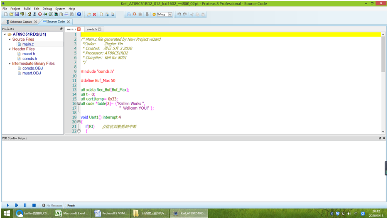Viewport: 388px width, 219px height.
Task: Open Source Code module icon
Action: click(x=66, y=15)
